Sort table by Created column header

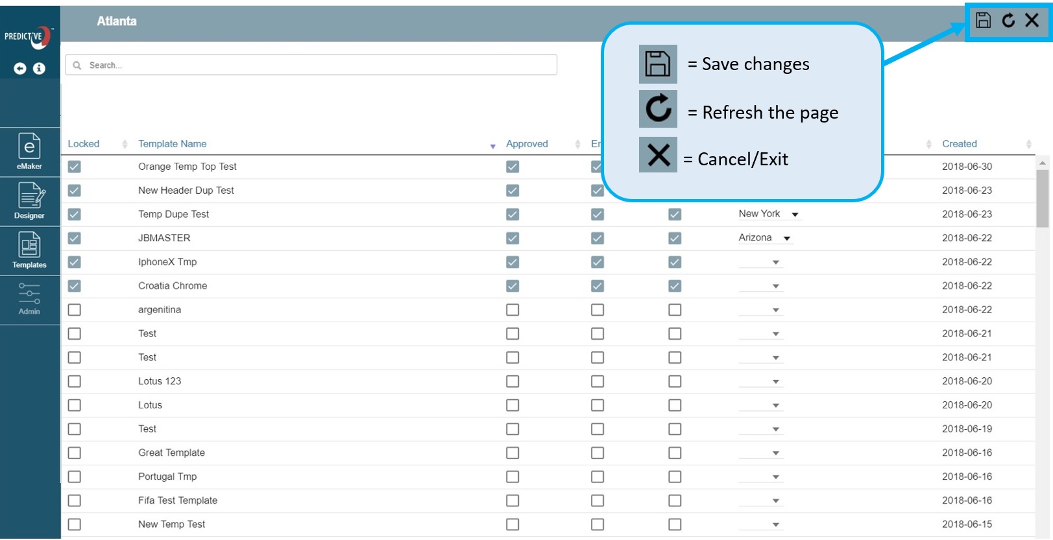960,144
